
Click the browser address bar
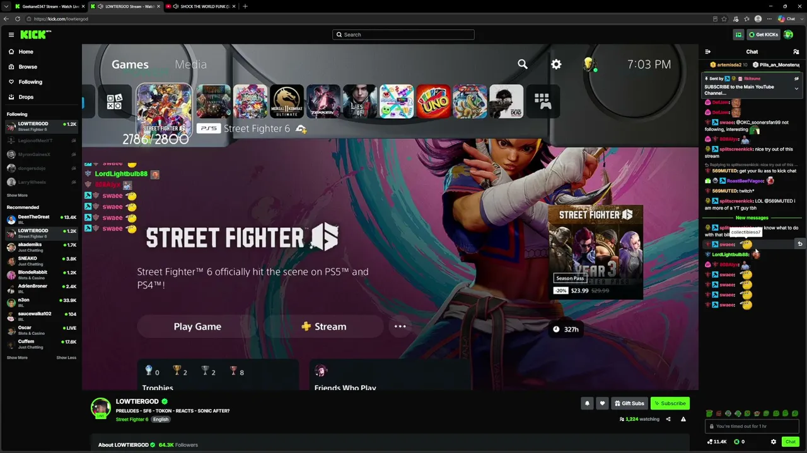click(366, 19)
